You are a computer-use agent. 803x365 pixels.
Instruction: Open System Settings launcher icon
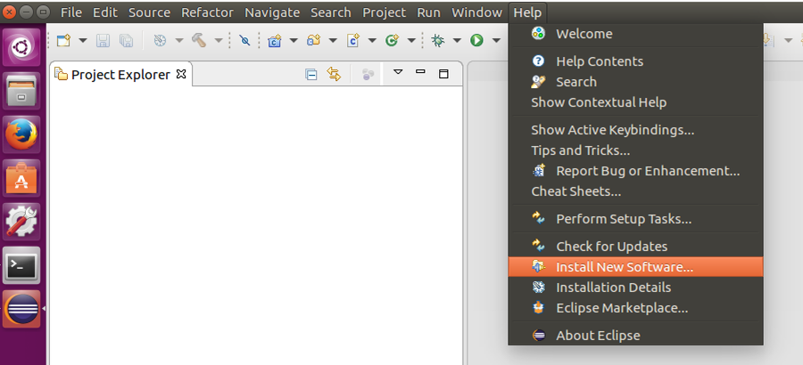(x=21, y=222)
